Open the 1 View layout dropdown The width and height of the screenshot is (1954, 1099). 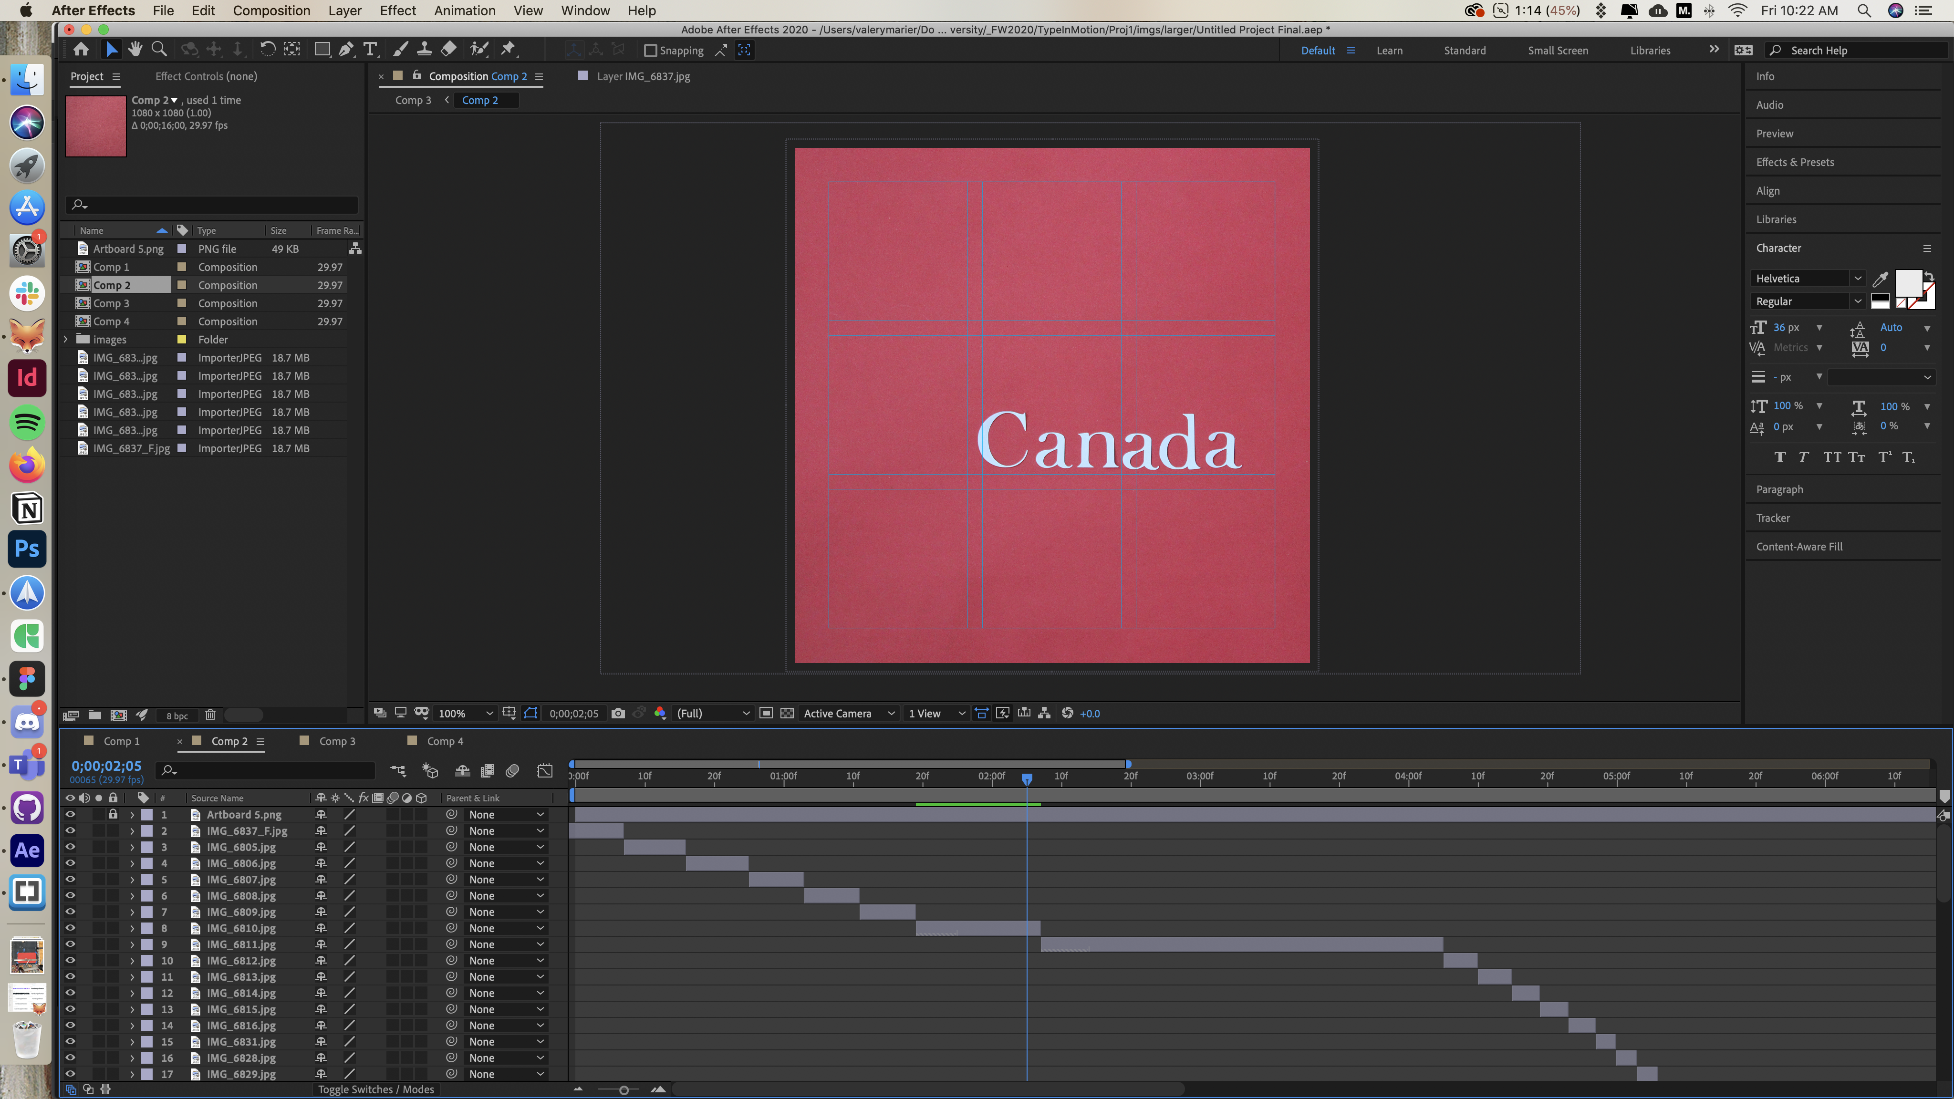click(937, 713)
